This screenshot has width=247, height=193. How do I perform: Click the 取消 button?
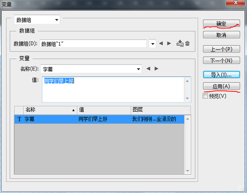pyautogui.click(x=221, y=35)
